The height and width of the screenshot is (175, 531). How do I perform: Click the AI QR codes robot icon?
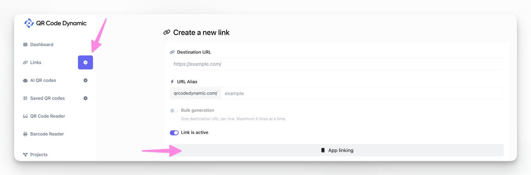point(25,80)
